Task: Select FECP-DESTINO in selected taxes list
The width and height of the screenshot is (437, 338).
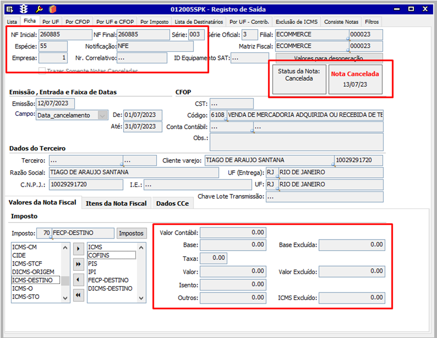Action: pyautogui.click(x=108, y=280)
